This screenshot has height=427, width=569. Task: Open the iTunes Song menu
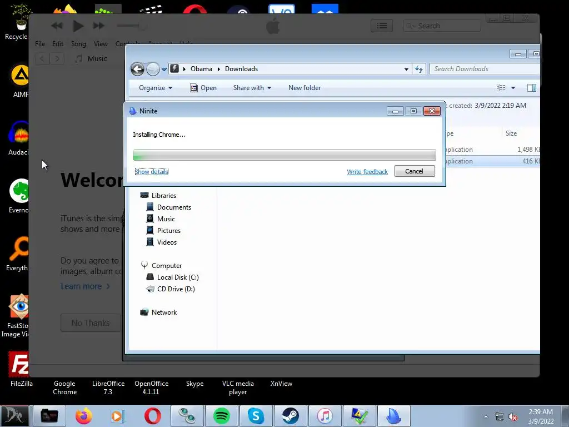coord(78,43)
